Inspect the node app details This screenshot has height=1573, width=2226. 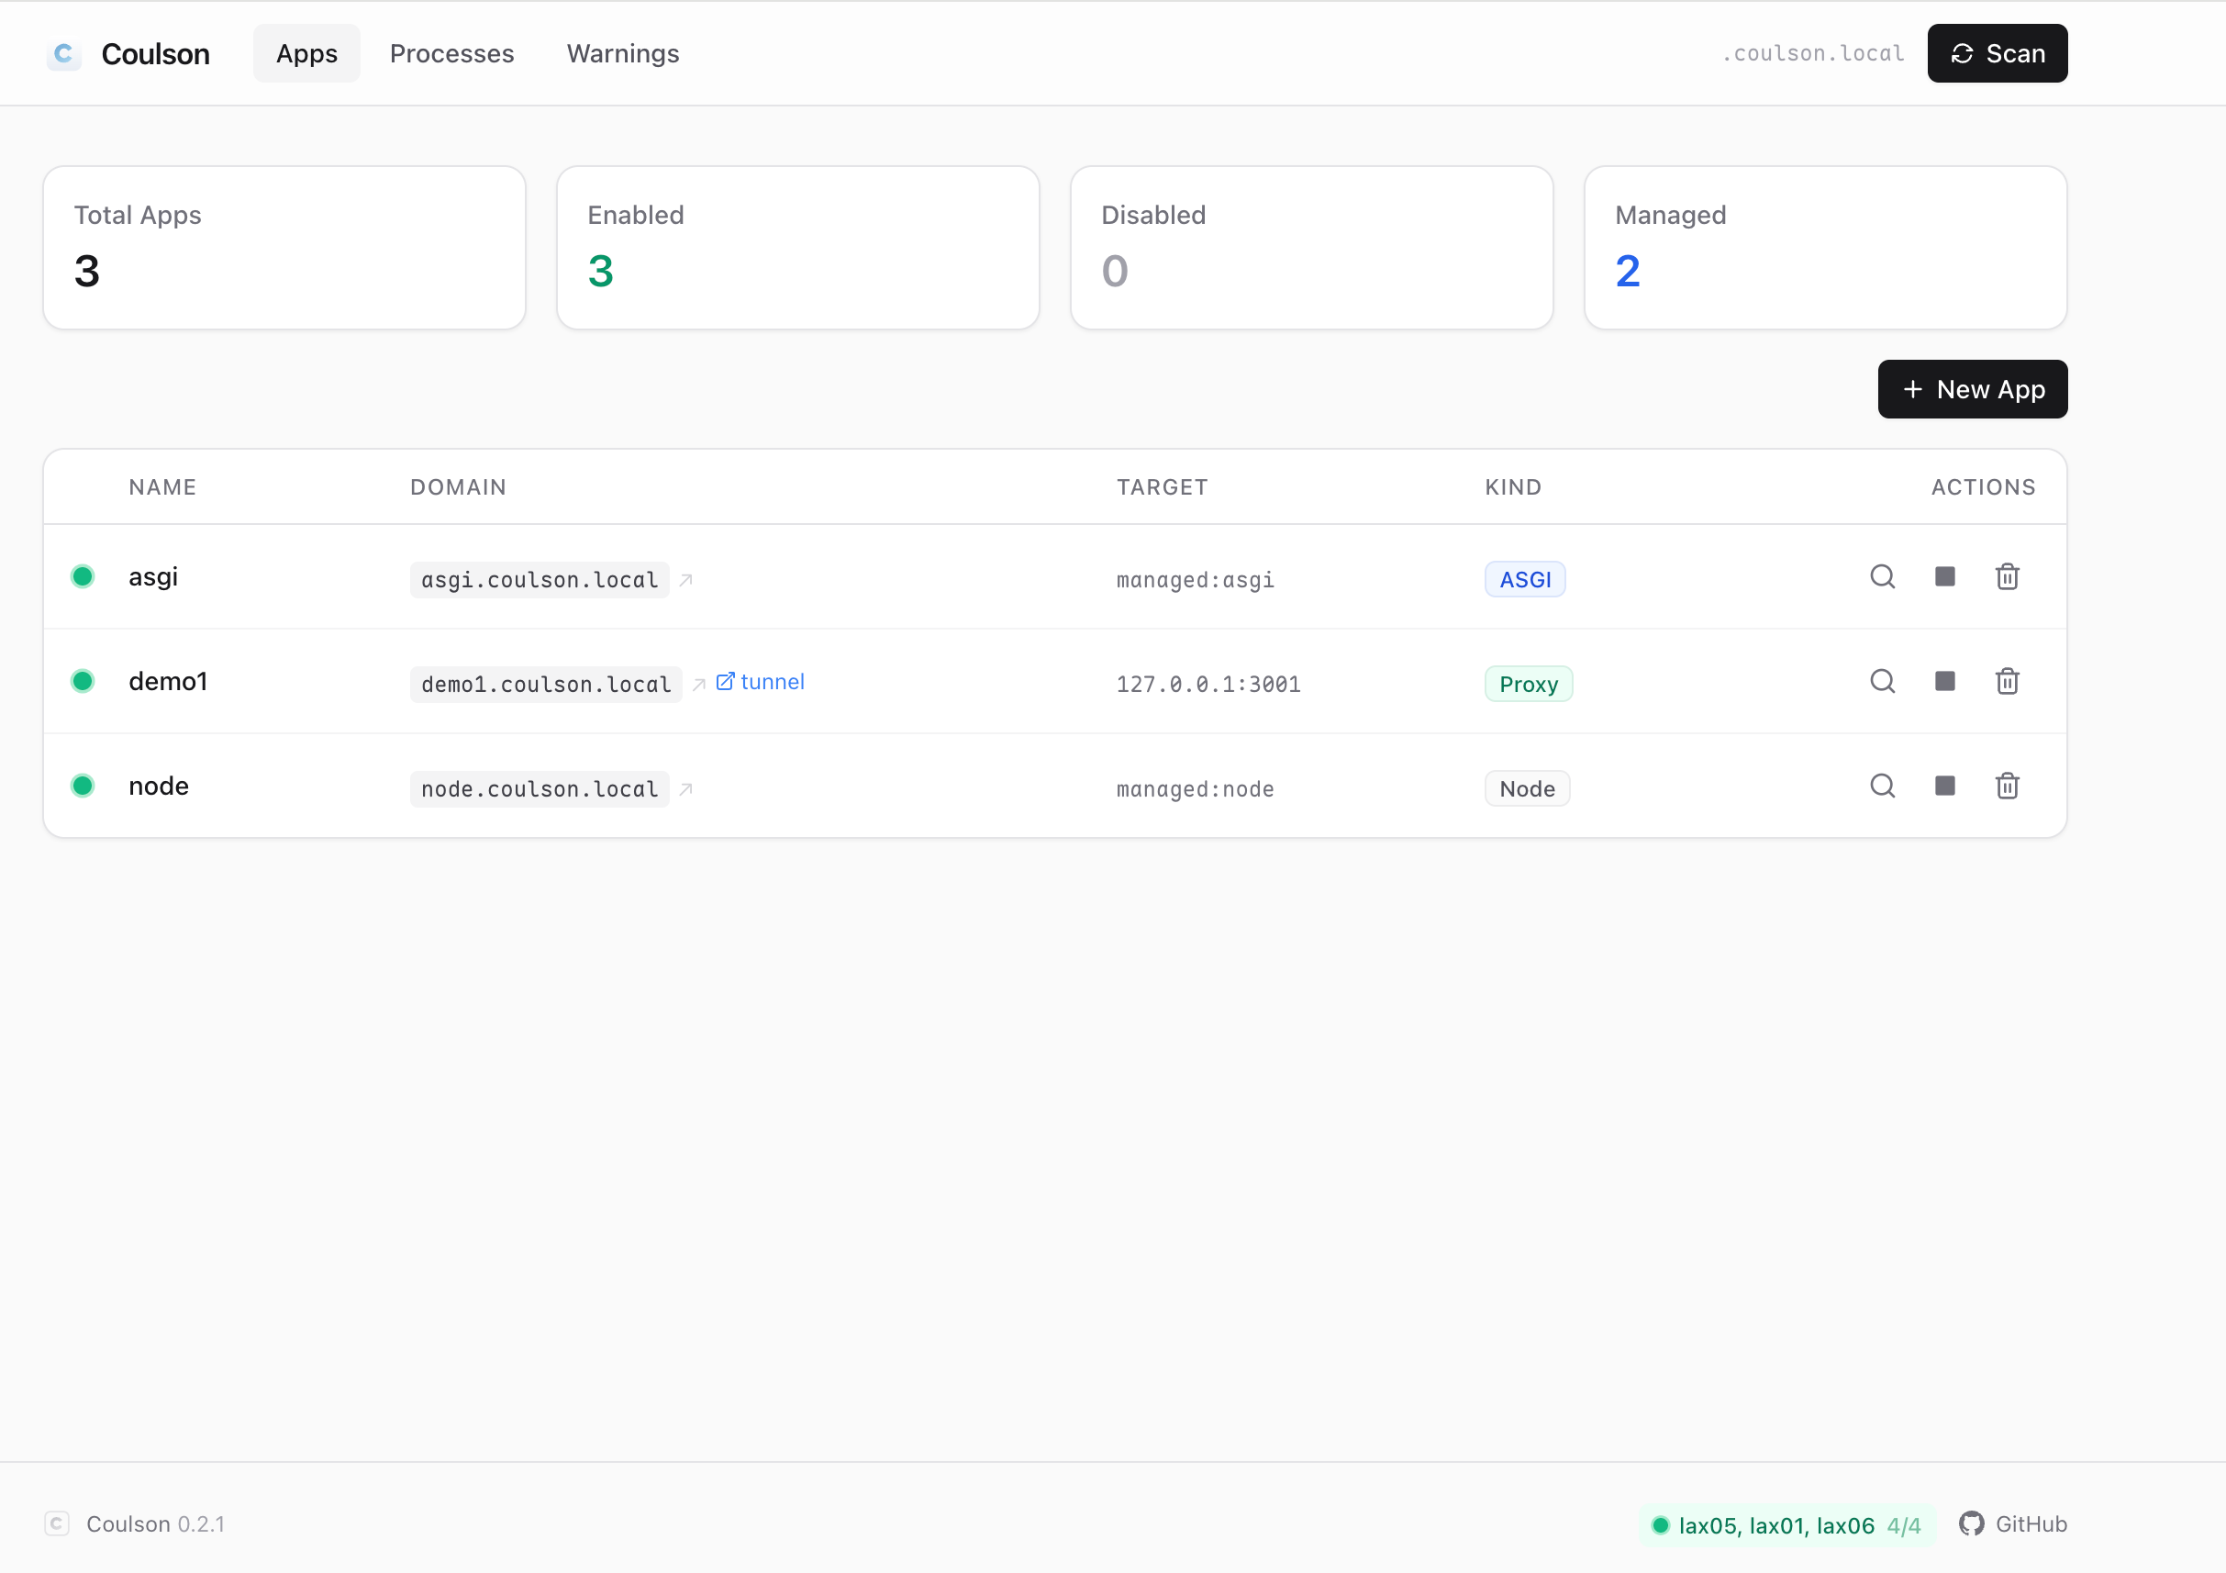1882,786
